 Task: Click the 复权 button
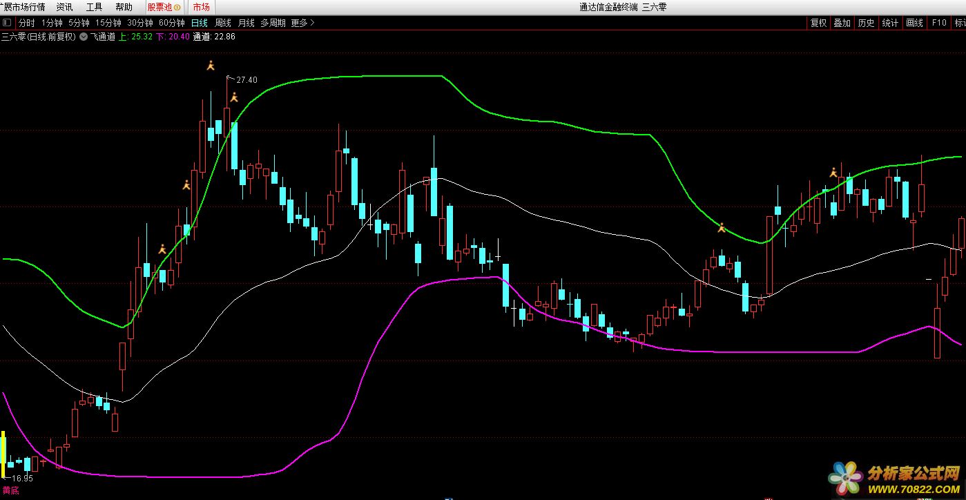[818, 23]
